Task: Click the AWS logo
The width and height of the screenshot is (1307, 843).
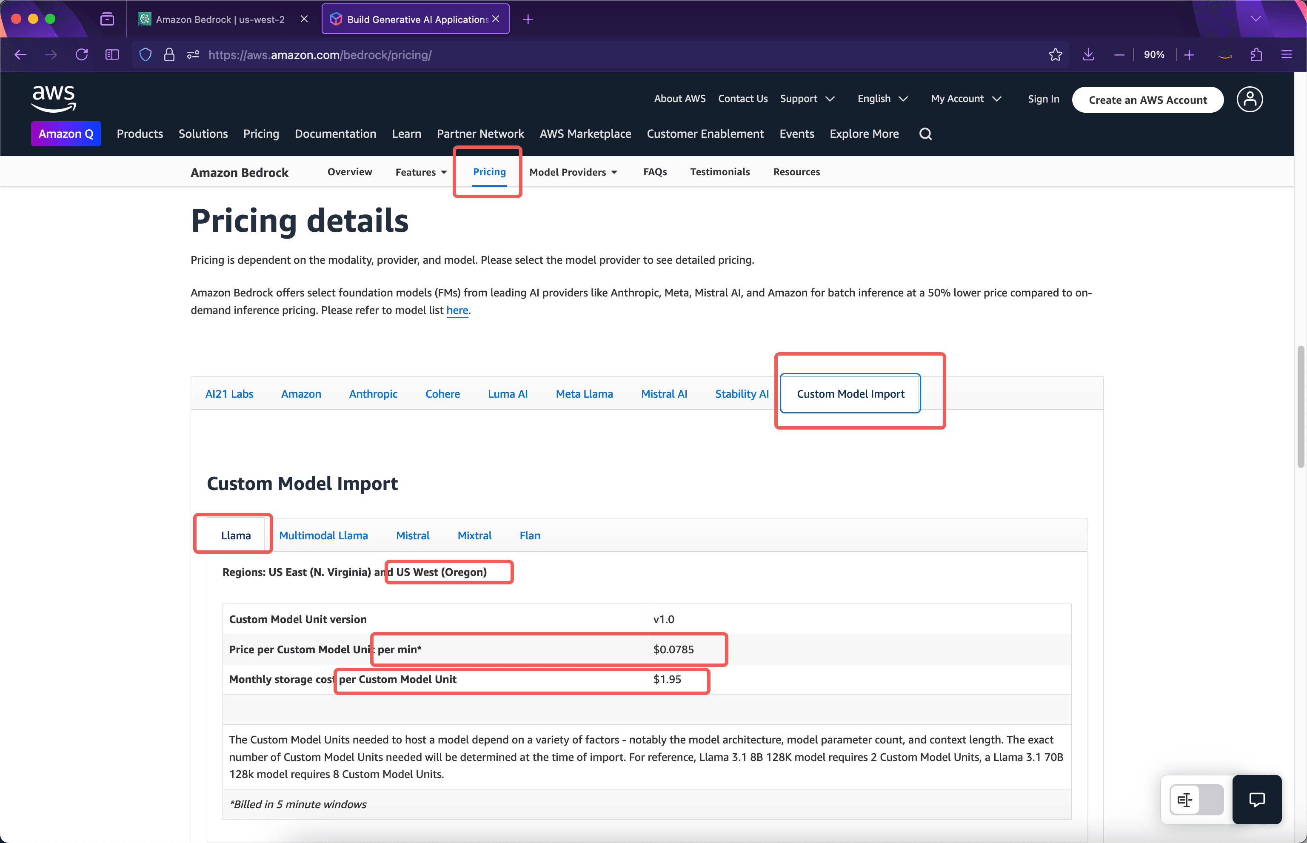Action: point(53,99)
